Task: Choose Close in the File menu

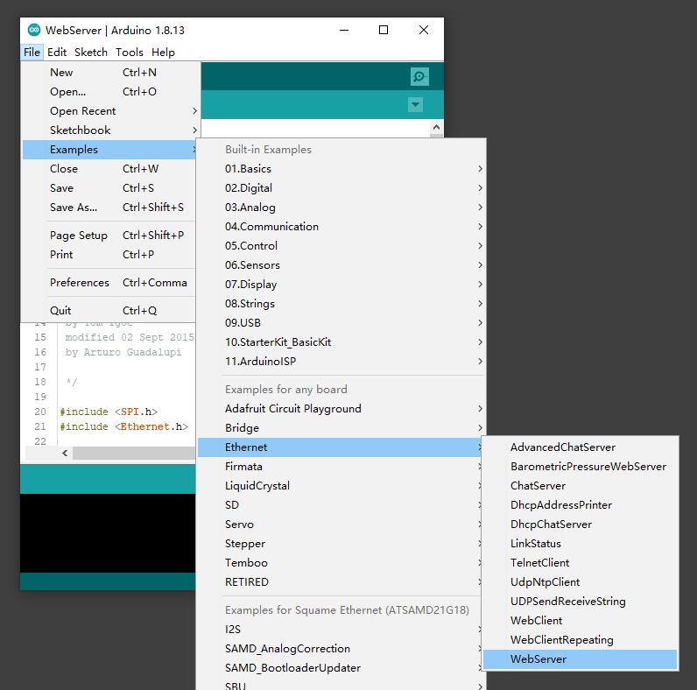Action: click(x=109, y=168)
